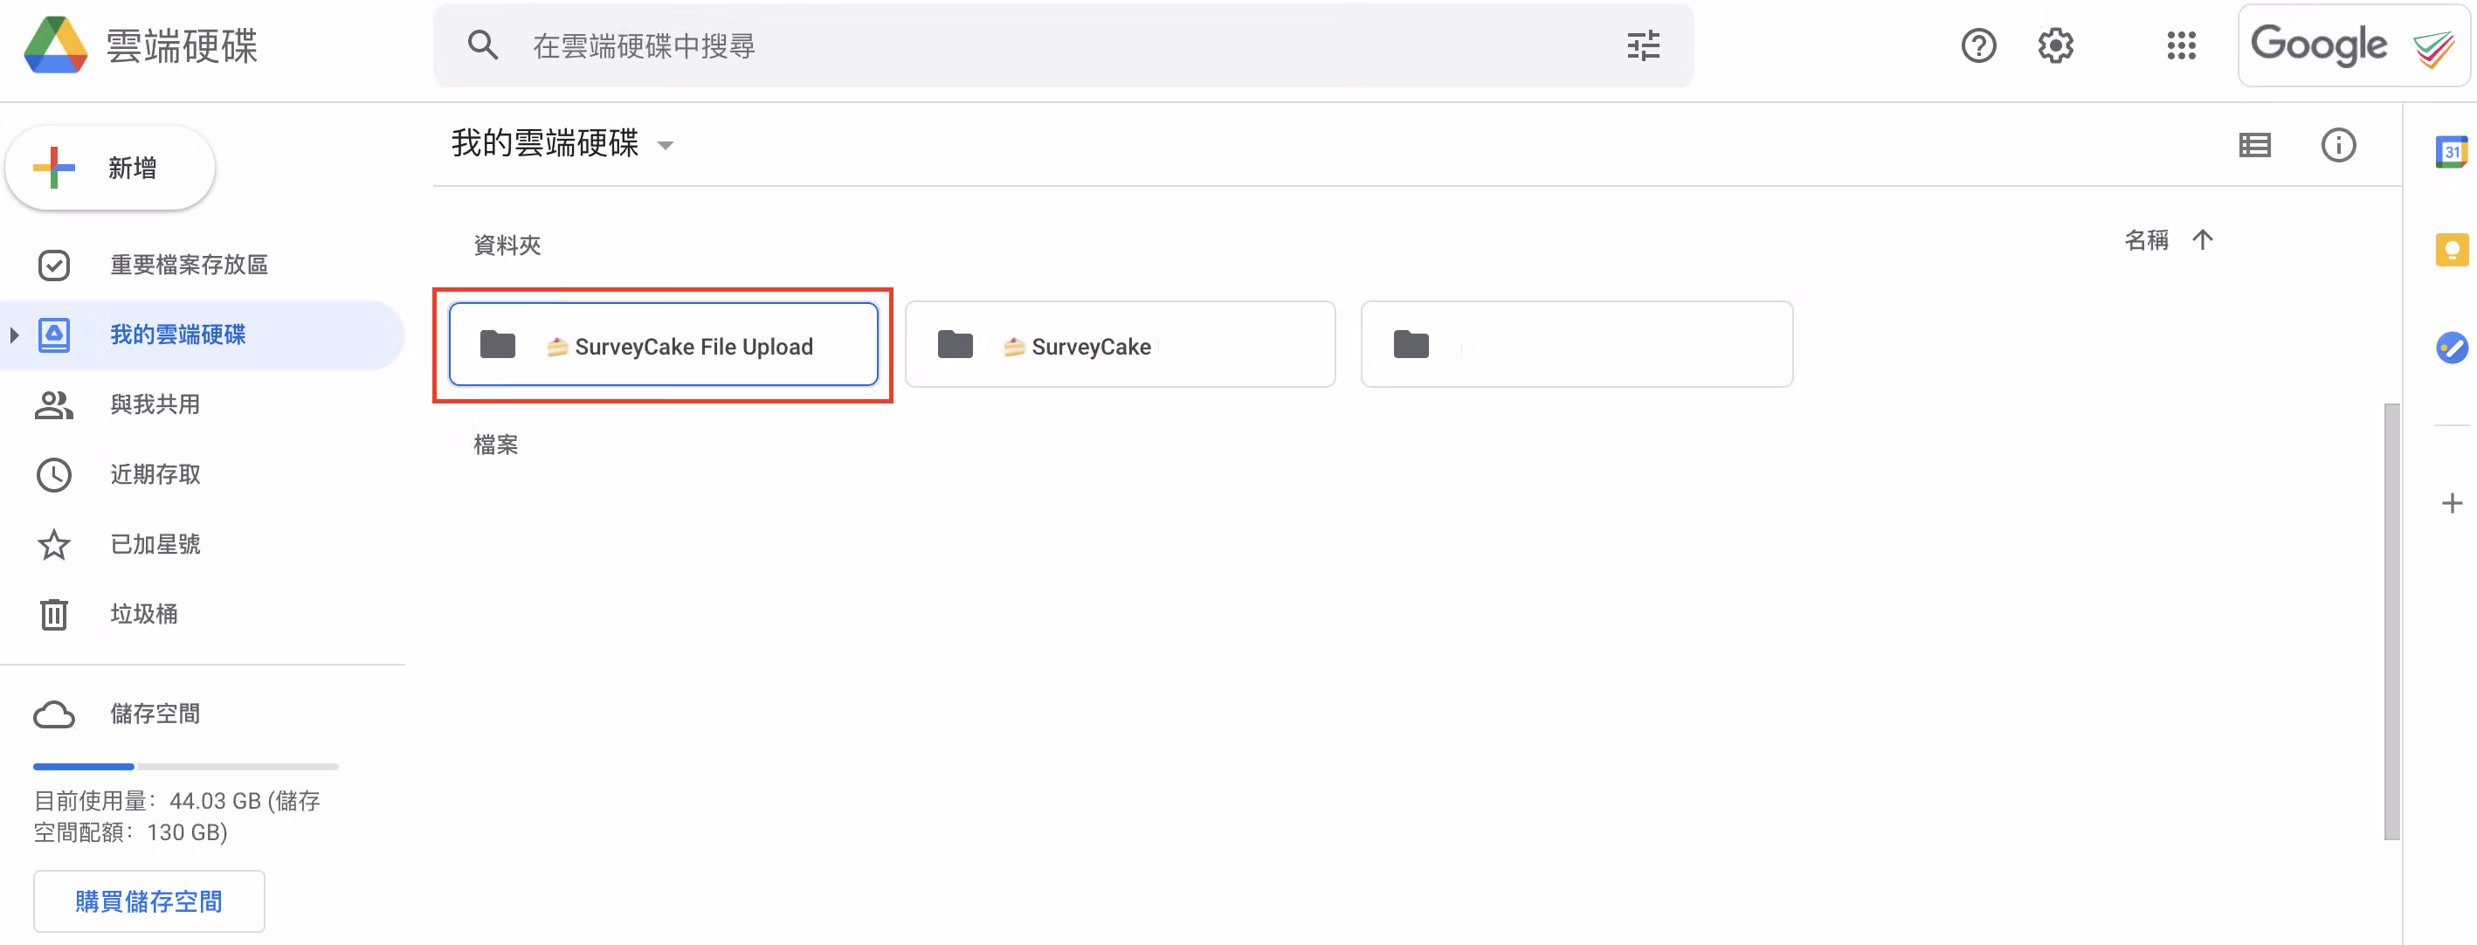Click the storage usage progress bar
The height and width of the screenshot is (945, 2477).
coord(185,766)
